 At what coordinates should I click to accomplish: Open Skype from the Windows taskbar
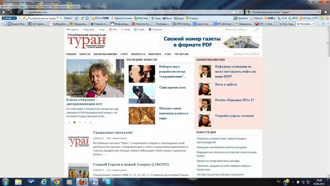108,182
